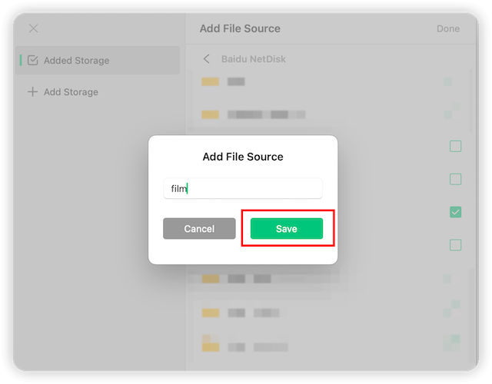Screen dimensions: 492x384
Task: Tick the first unchecked folder checkbox
Action: 455,146
